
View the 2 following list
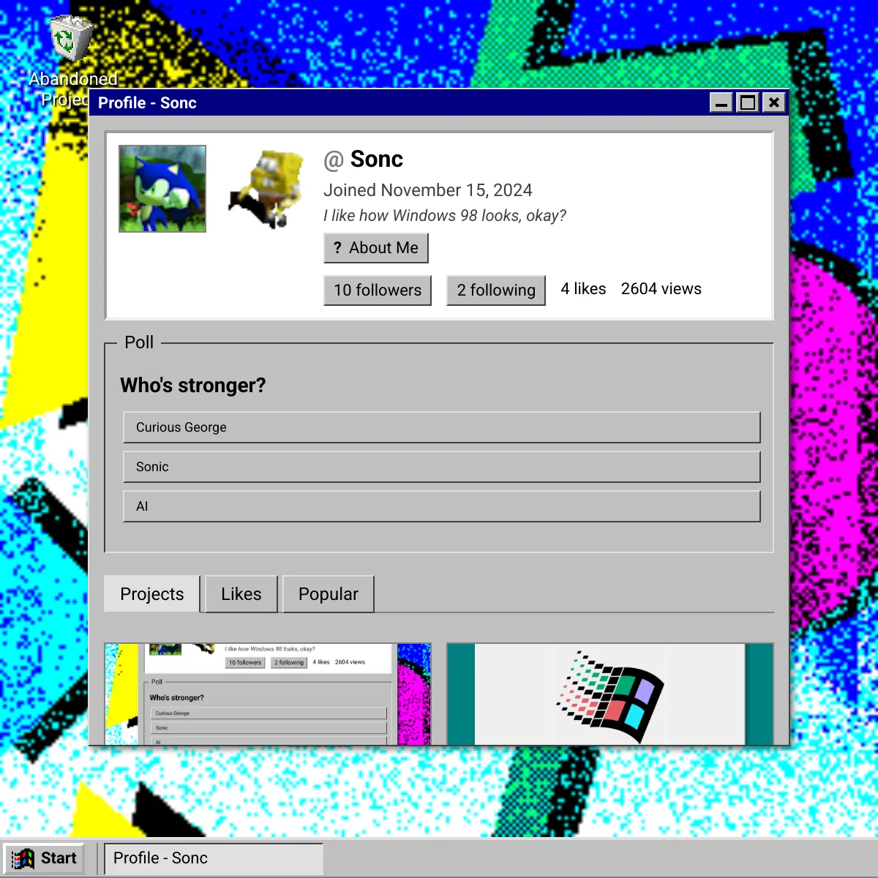(x=496, y=290)
